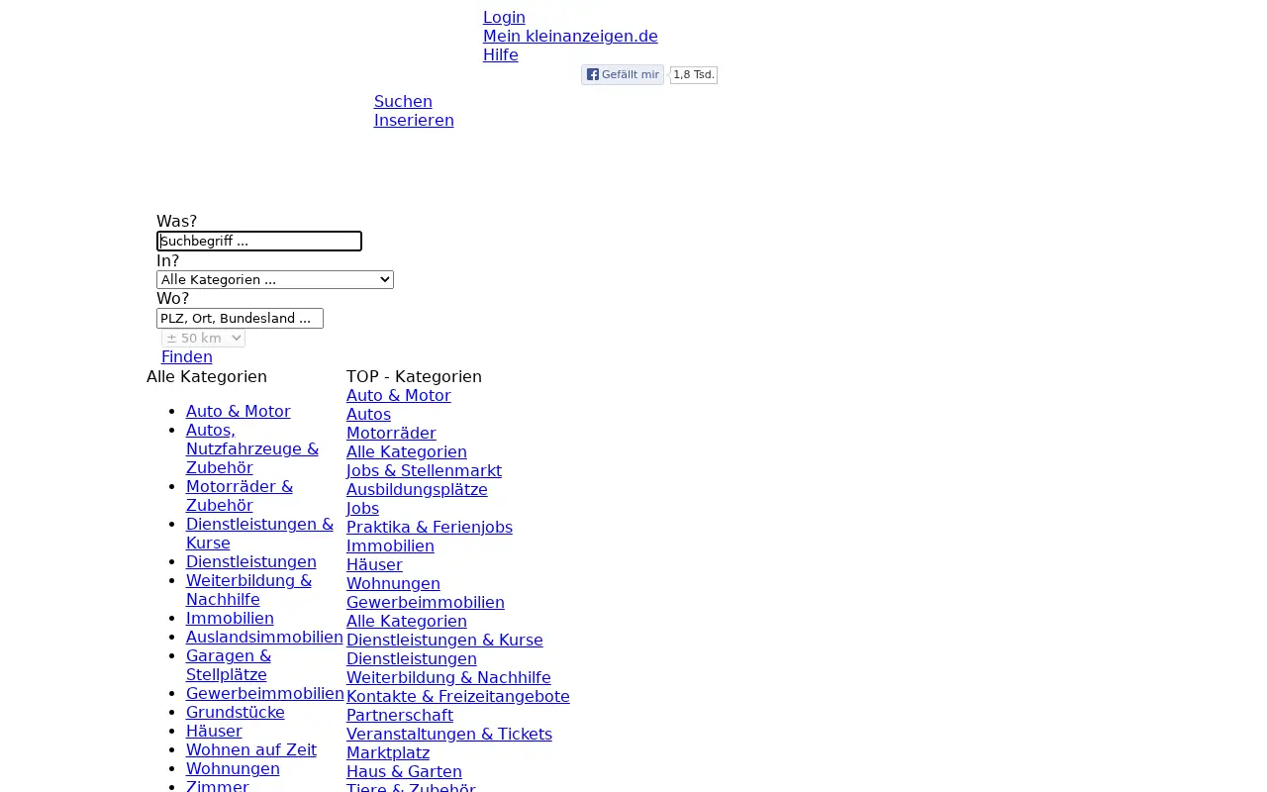Go to Mein kleinanzeigen.de

click(x=570, y=36)
